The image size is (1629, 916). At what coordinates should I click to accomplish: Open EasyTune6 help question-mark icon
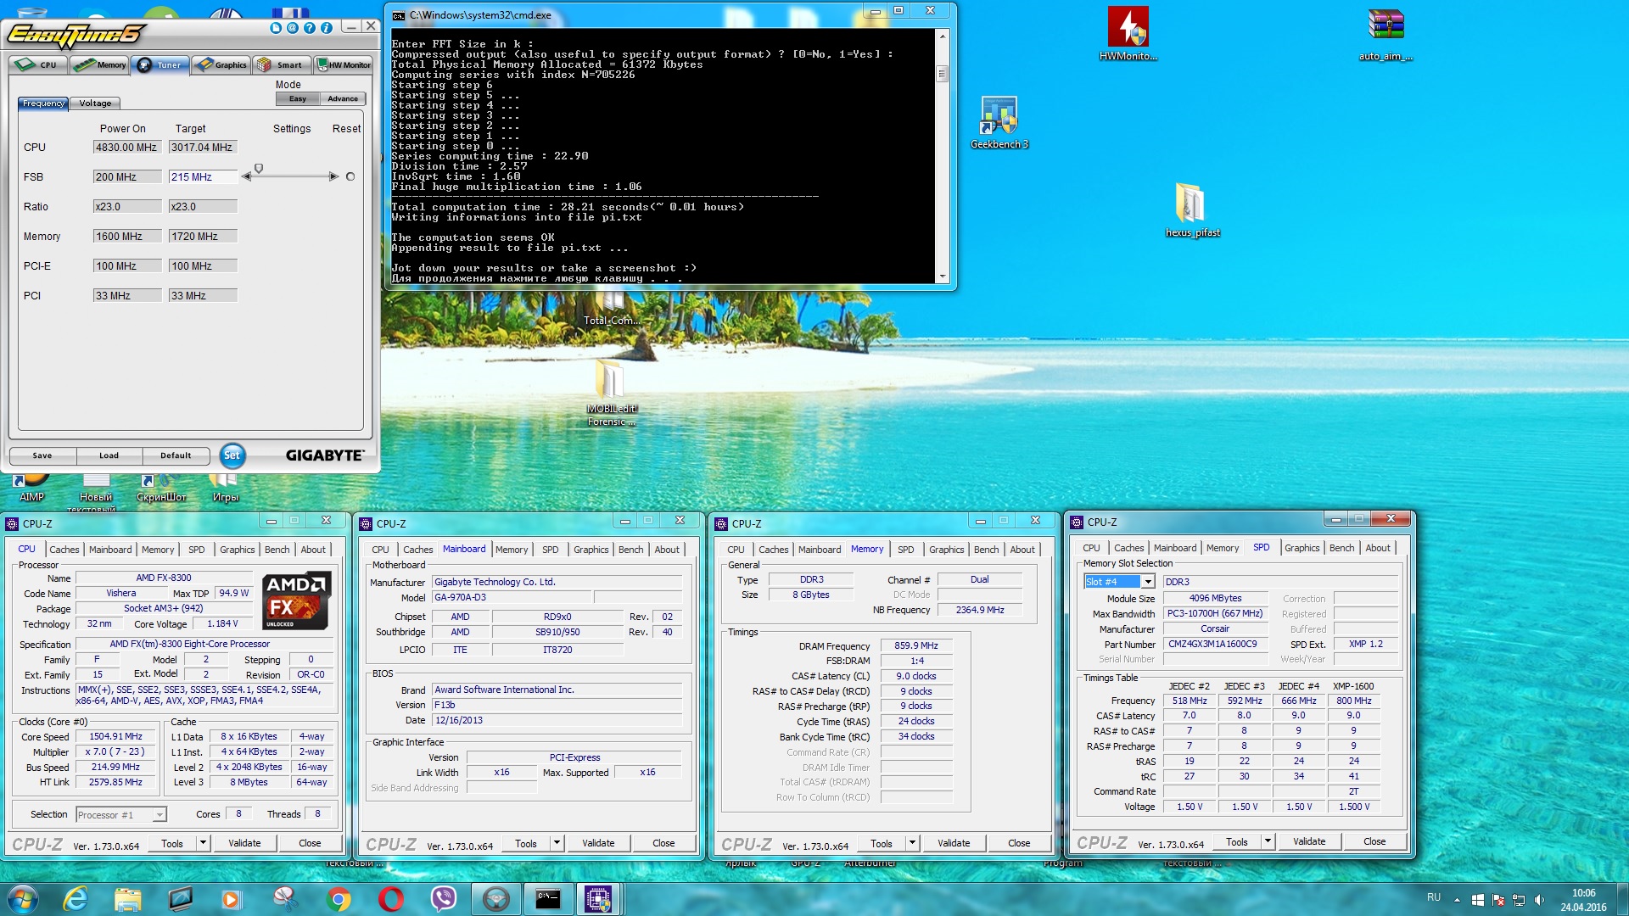(x=310, y=28)
